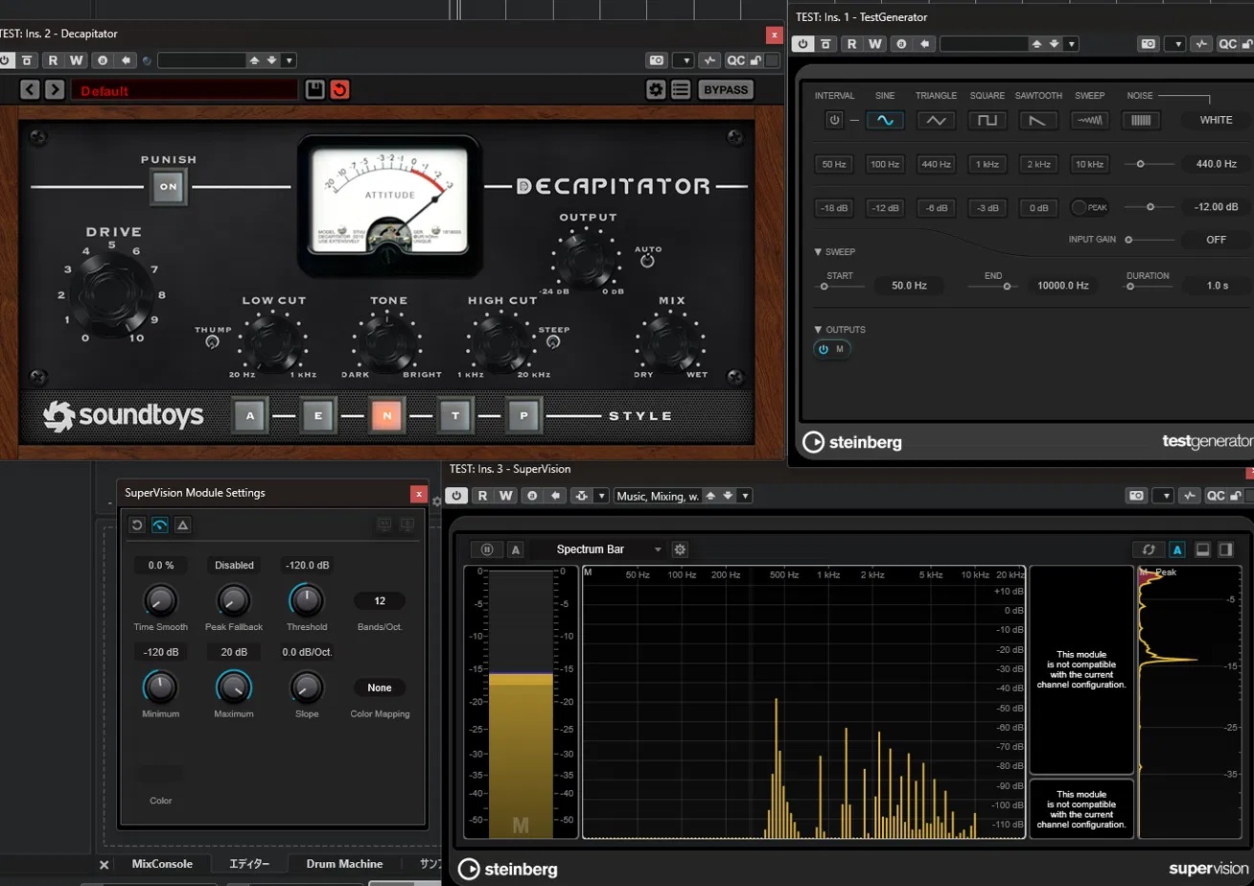
Task: Set the frequency to 100 Hz preset
Action: (885, 164)
